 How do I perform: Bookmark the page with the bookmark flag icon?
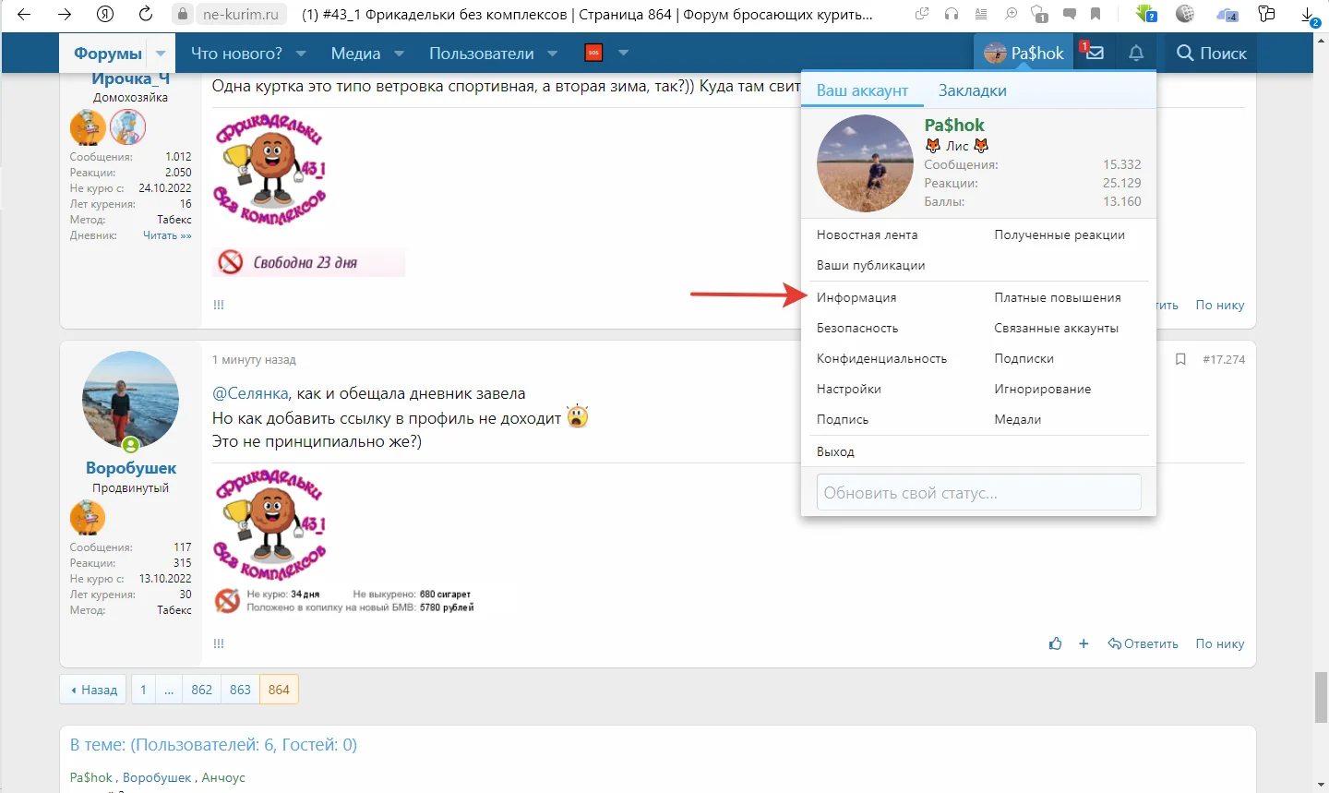1096,15
